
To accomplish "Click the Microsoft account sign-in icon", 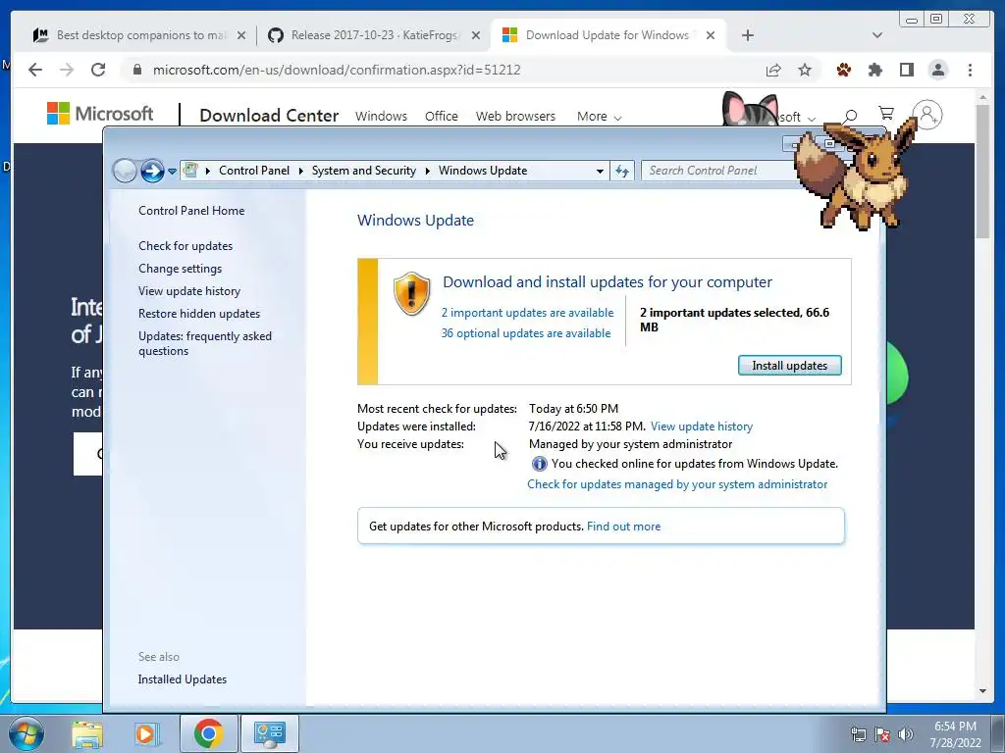I will (927, 116).
